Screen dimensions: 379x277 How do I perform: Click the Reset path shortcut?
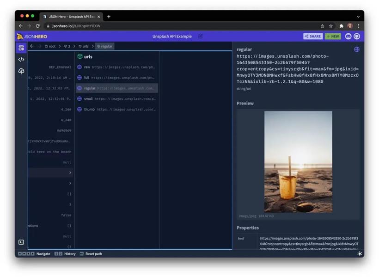point(91,253)
